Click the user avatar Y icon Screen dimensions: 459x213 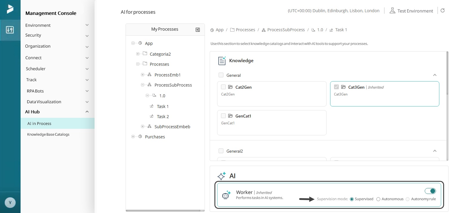[10, 203]
